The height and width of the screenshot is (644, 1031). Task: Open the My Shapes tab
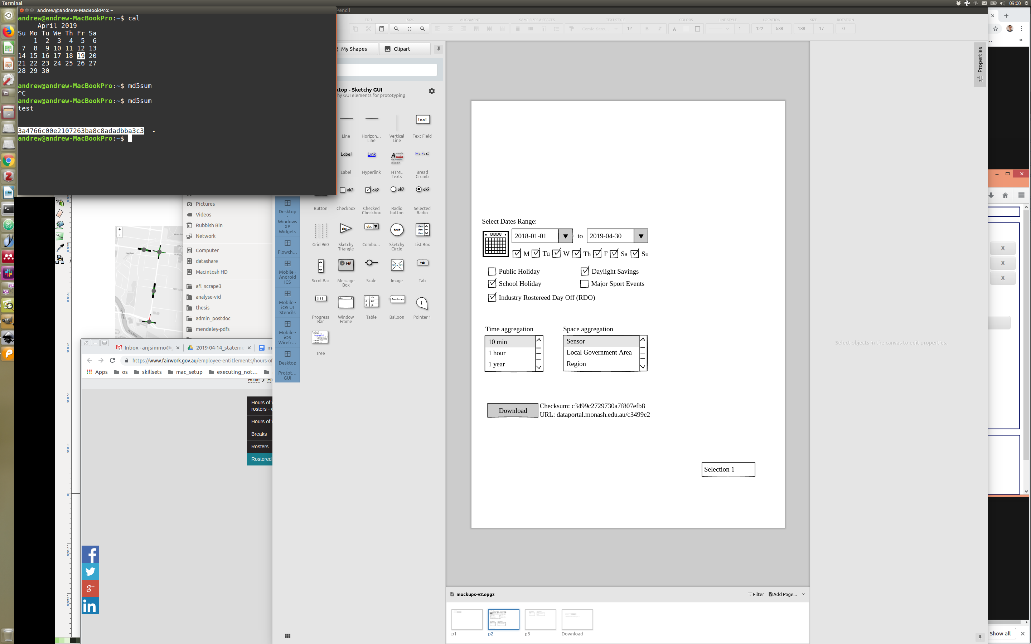click(354, 49)
